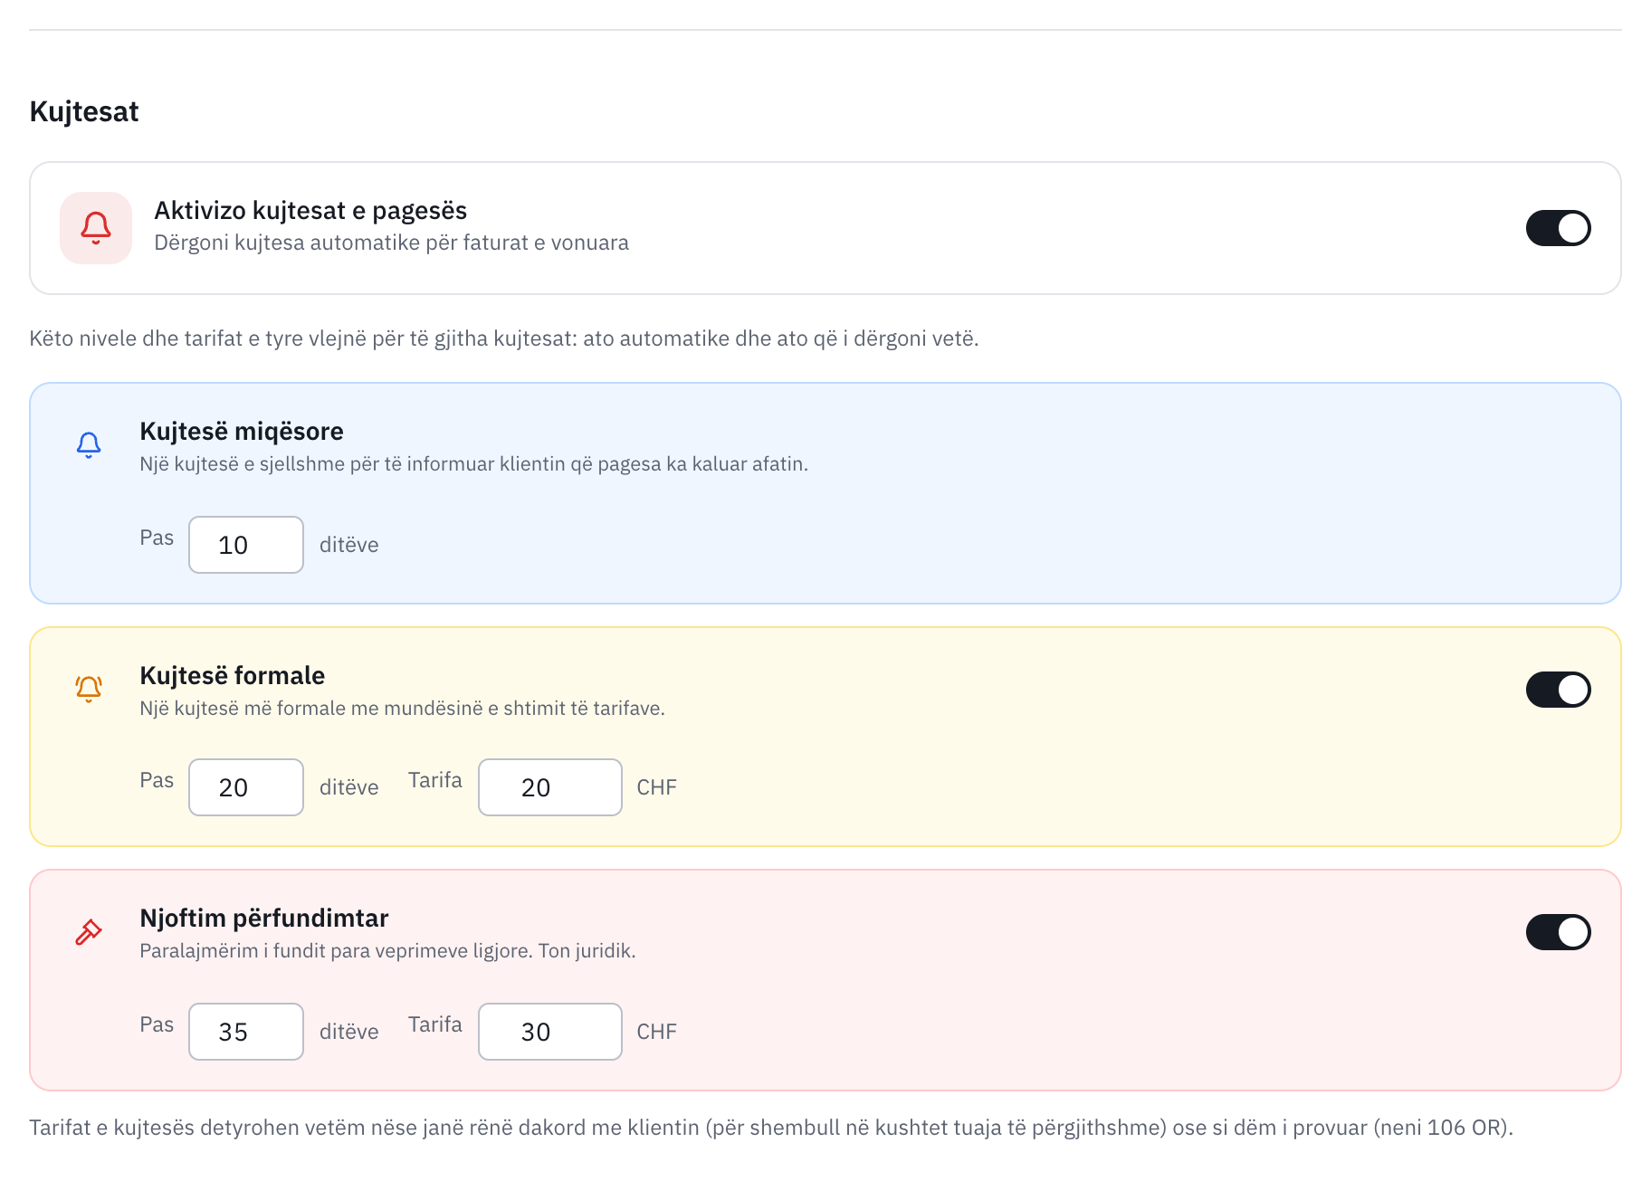Click the Njoftim përfundimtar title
This screenshot has width=1651, height=1200.
tap(264, 918)
